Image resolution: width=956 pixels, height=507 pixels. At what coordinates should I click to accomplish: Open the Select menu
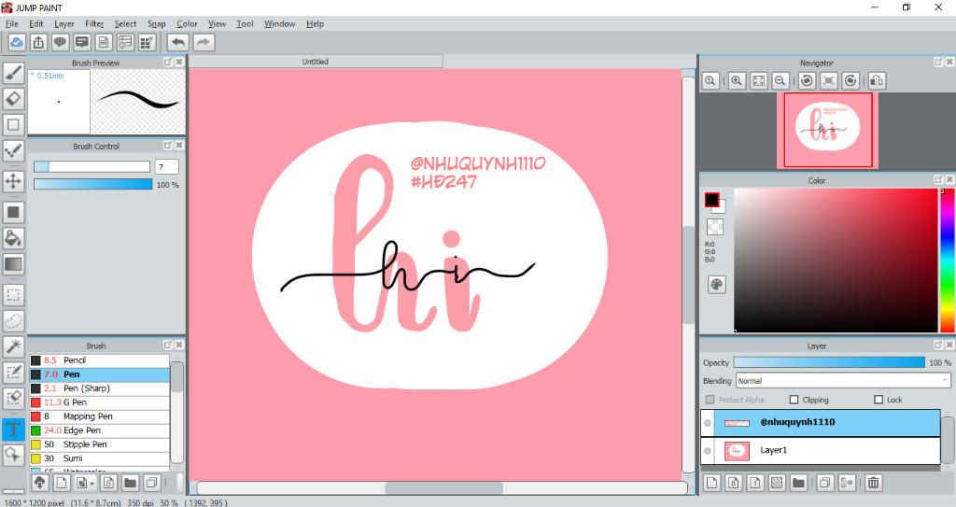tap(125, 23)
